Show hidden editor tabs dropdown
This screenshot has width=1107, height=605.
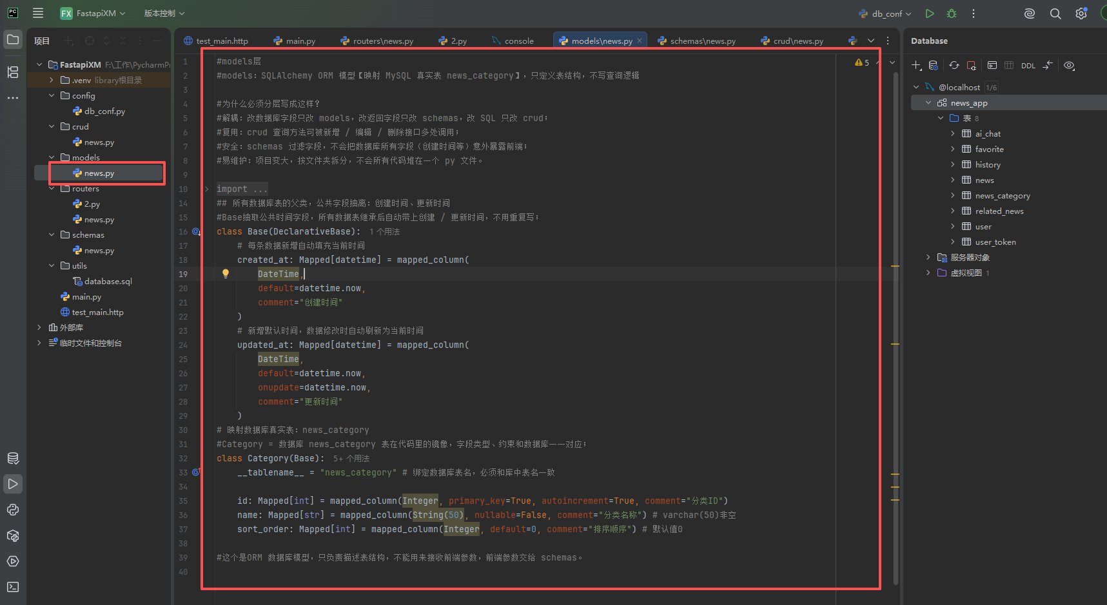871,40
